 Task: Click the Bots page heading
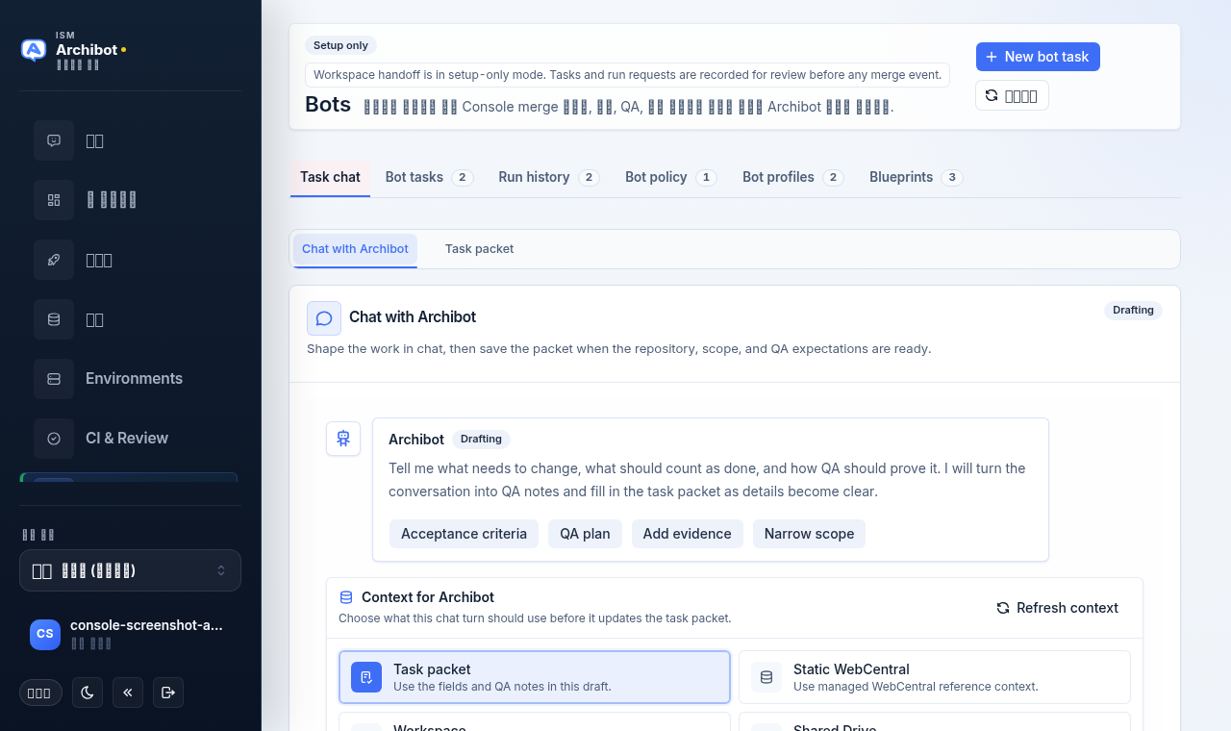[328, 104]
